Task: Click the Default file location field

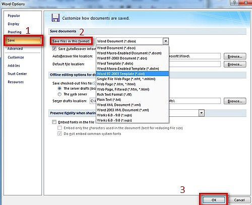Action: point(195,64)
